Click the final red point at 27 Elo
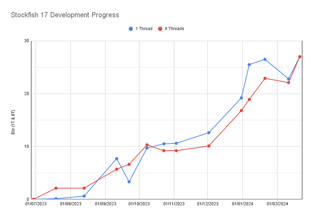 pyautogui.click(x=300, y=57)
